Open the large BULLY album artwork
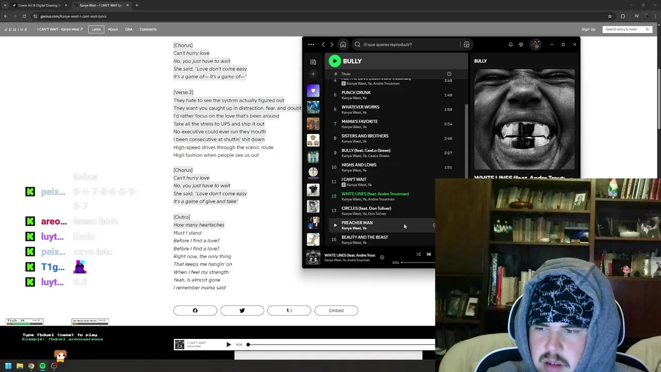 tap(524, 119)
